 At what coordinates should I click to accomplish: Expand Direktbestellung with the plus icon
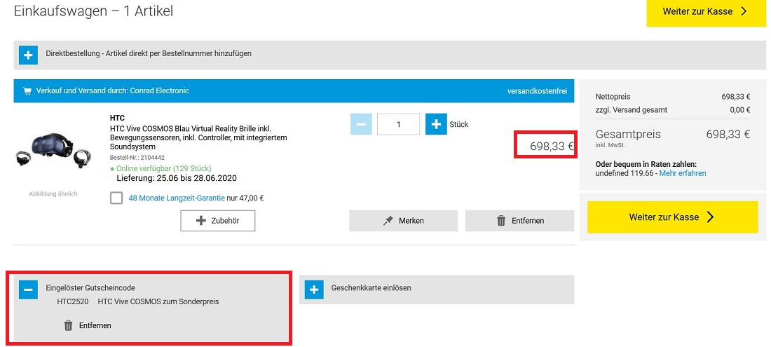point(29,55)
